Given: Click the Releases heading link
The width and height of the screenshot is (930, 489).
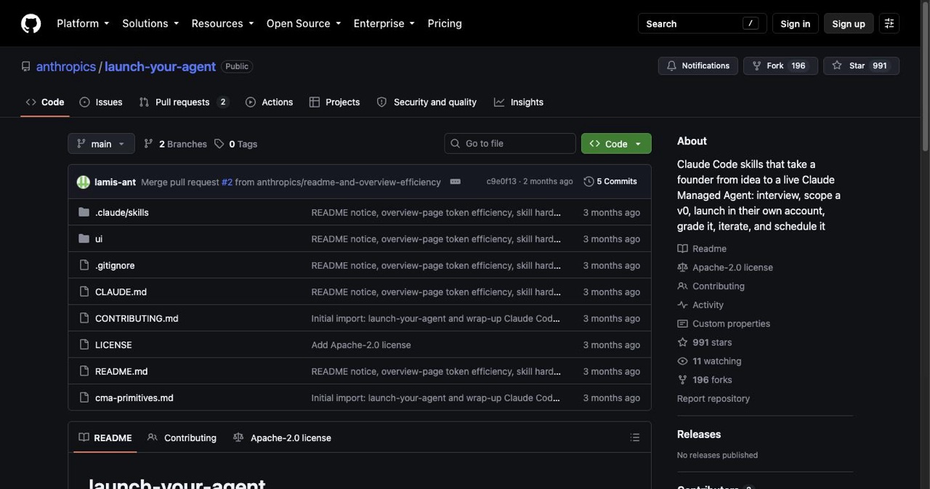Looking at the screenshot, I should tap(699, 434).
